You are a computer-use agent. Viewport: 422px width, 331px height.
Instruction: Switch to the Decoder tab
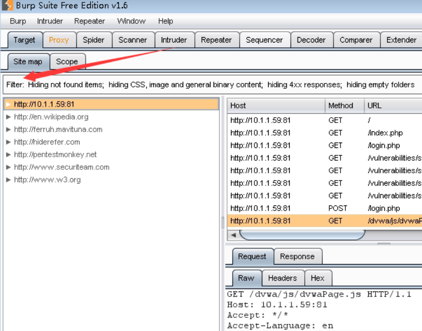pos(311,40)
